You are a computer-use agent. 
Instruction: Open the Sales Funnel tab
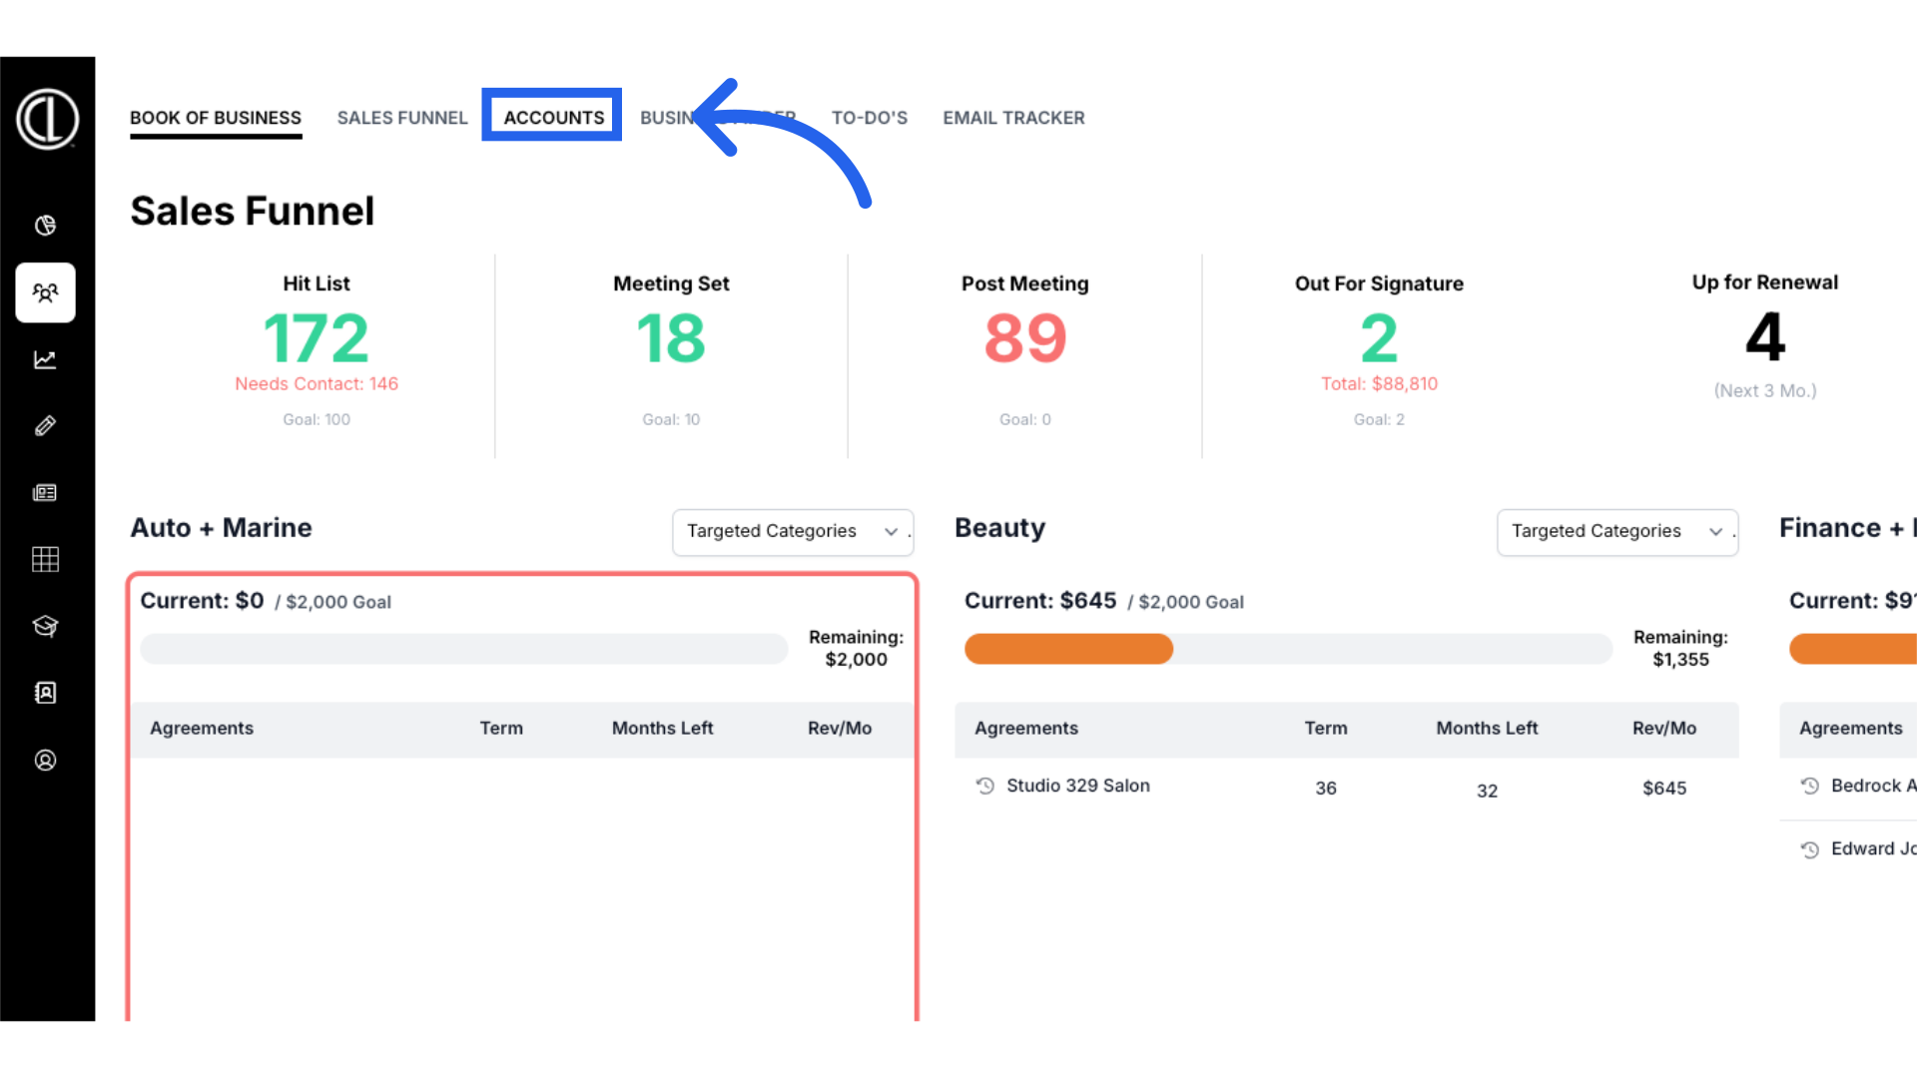pyautogui.click(x=402, y=118)
